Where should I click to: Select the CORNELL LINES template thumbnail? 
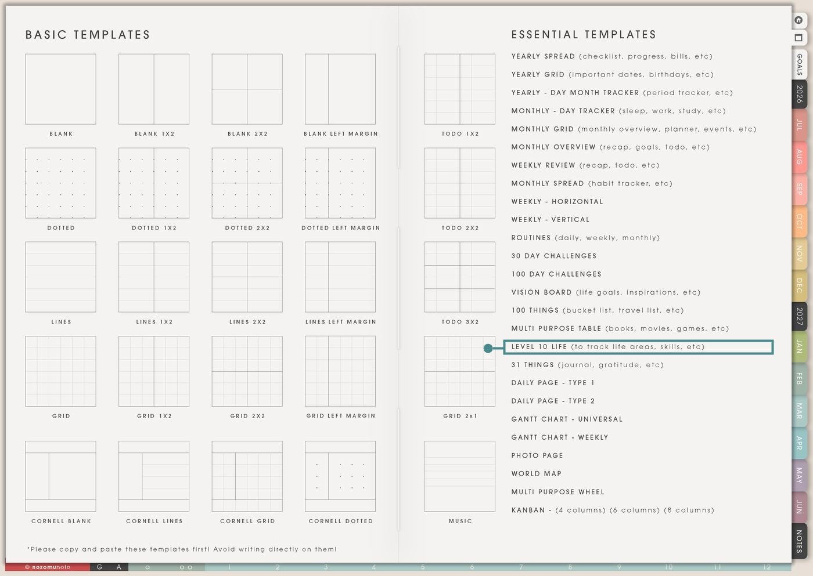(154, 476)
